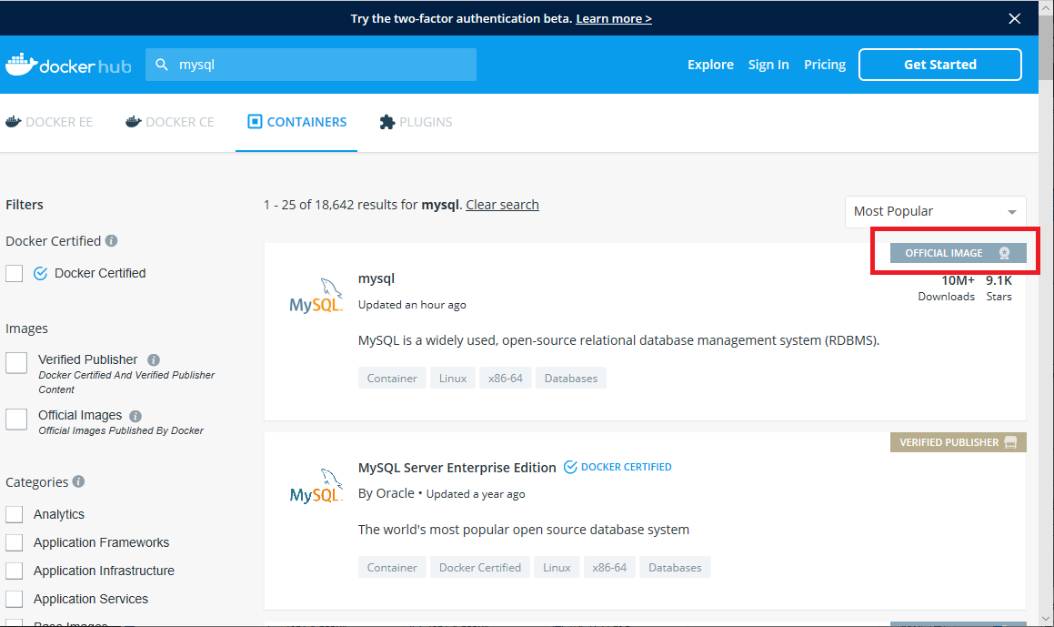This screenshot has width=1054, height=627.
Task: Click the 10M+ Downloads count
Action: click(x=947, y=288)
